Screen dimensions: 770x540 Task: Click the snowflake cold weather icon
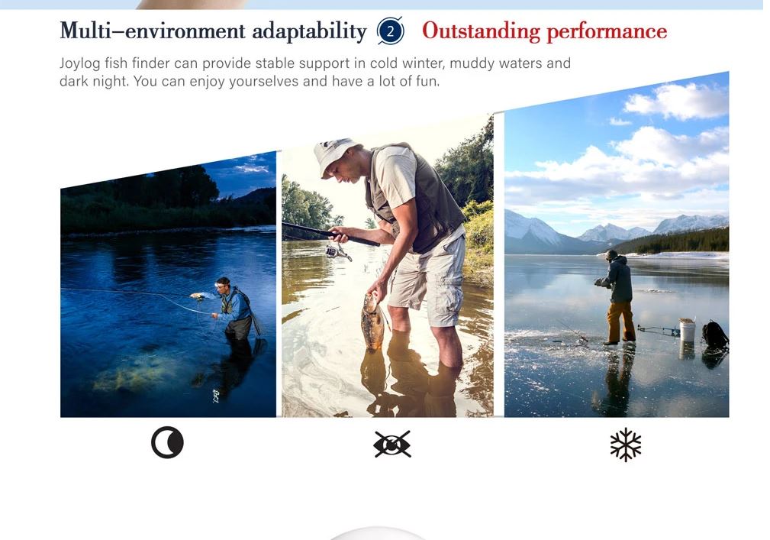pos(626,445)
